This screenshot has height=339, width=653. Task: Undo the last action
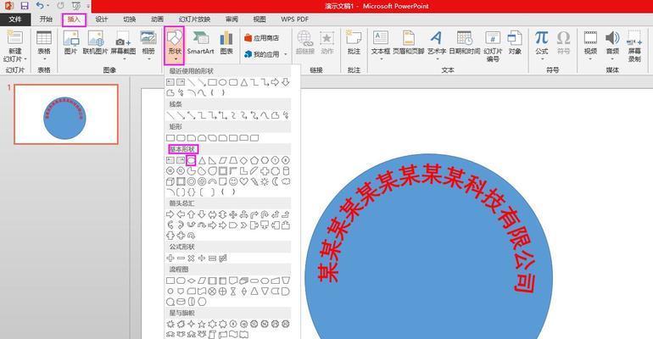[x=40, y=6]
